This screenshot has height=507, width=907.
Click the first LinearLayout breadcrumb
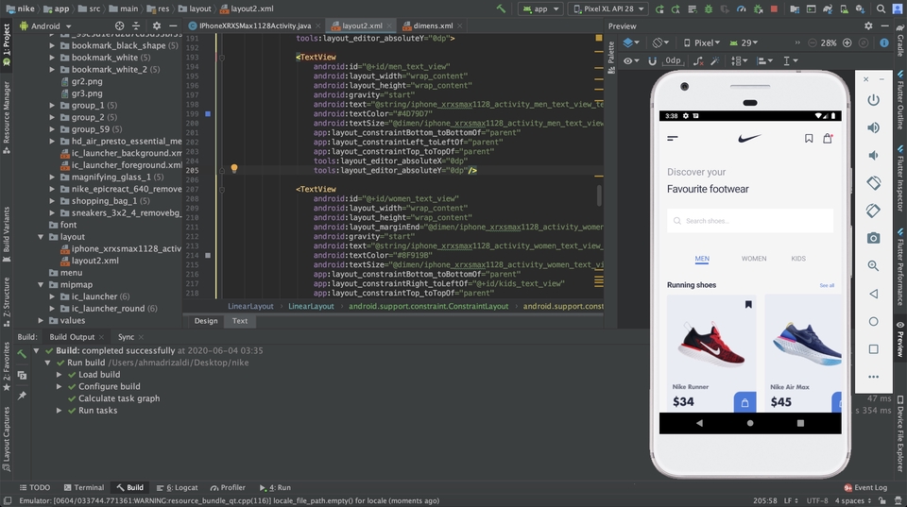coord(250,306)
